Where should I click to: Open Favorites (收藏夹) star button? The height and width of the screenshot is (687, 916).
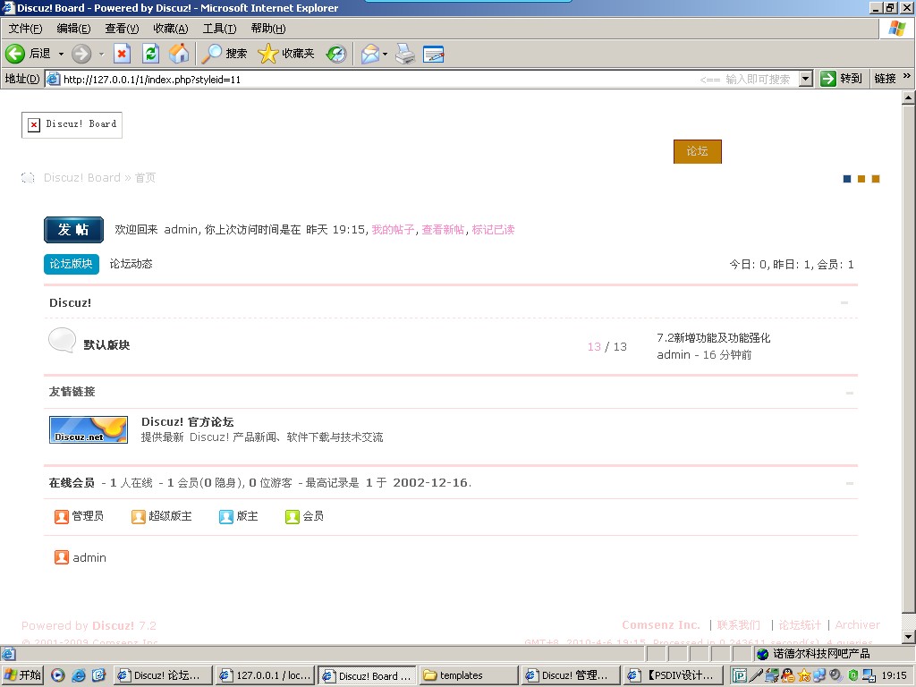[286, 54]
